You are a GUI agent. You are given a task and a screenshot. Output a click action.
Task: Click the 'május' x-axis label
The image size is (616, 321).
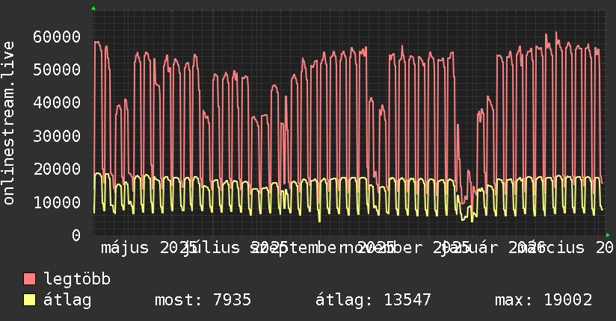click(x=125, y=248)
